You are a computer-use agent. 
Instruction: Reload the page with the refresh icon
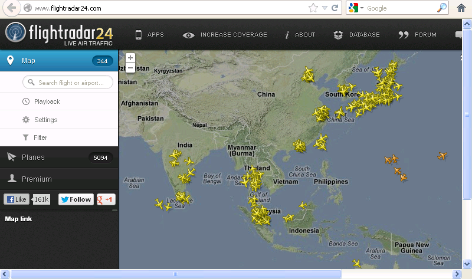coord(335,8)
